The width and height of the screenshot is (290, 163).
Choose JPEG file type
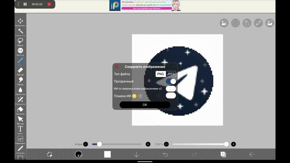(171, 74)
